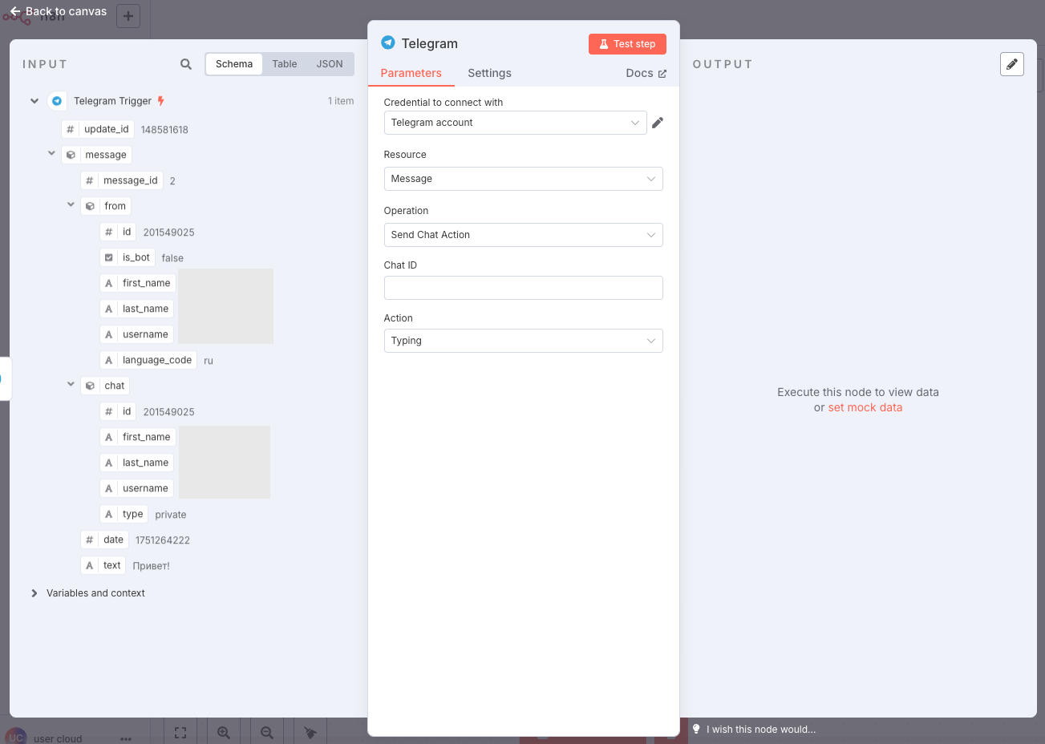Open the Settings tab
Image resolution: width=1045 pixels, height=744 pixels.
[489, 73]
